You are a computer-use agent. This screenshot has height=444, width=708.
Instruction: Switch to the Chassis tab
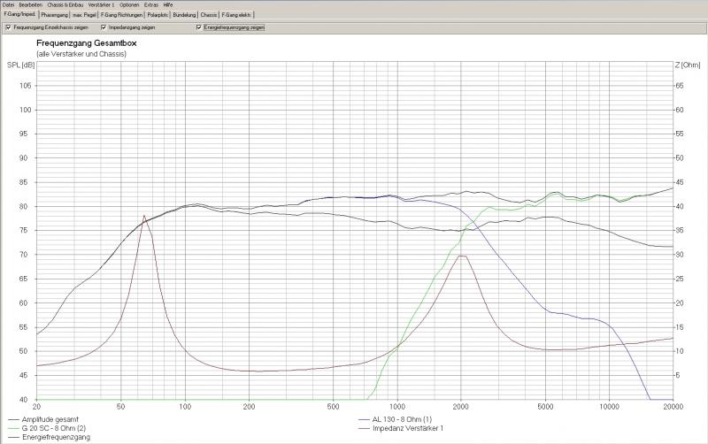[x=209, y=15]
